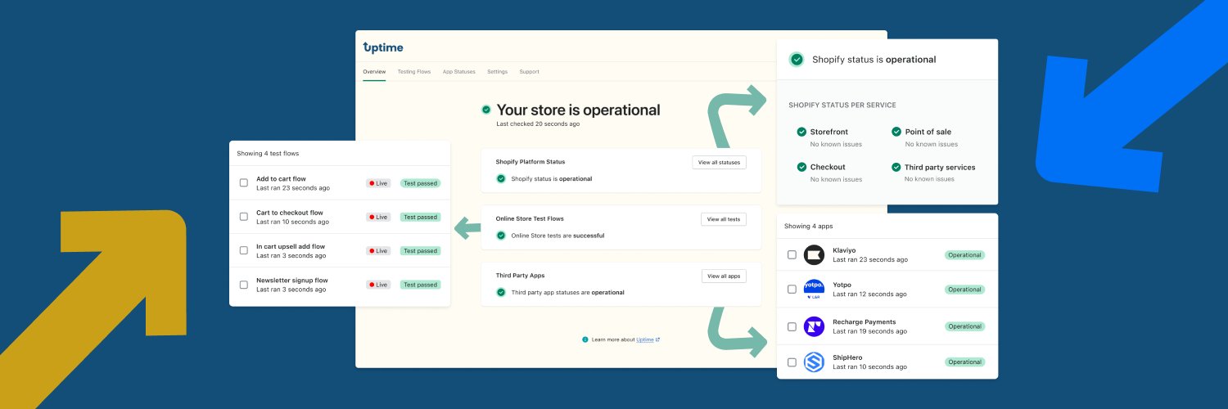Click the Point of sale checkmark icon
The height and width of the screenshot is (409, 1228).
[x=896, y=132]
